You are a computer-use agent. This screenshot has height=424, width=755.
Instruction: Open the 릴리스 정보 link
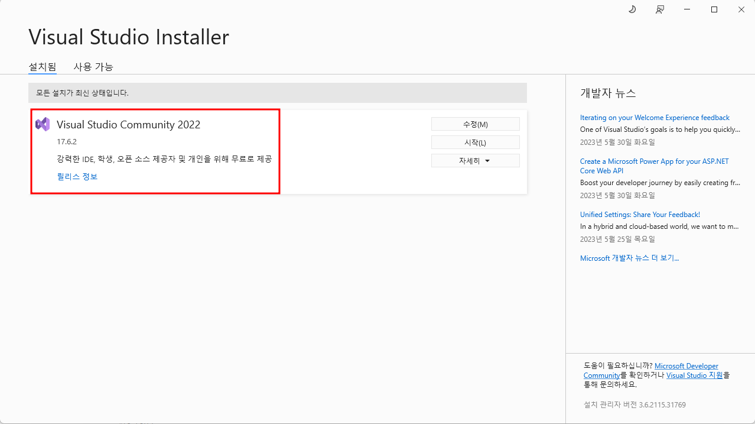(x=77, y=176)
